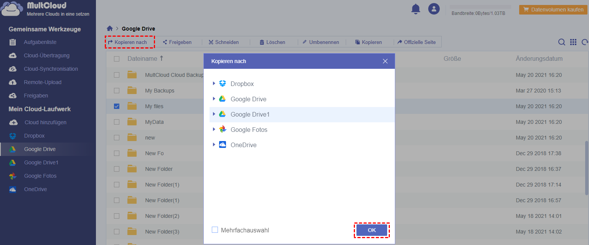Screen dimensions: 589x245
Task: Open the notifications bell
Action: [x=416, y=9]
